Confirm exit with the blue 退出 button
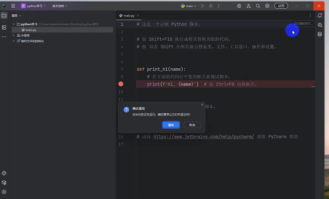This screenshot has height=199, width=329. point(171,125)
